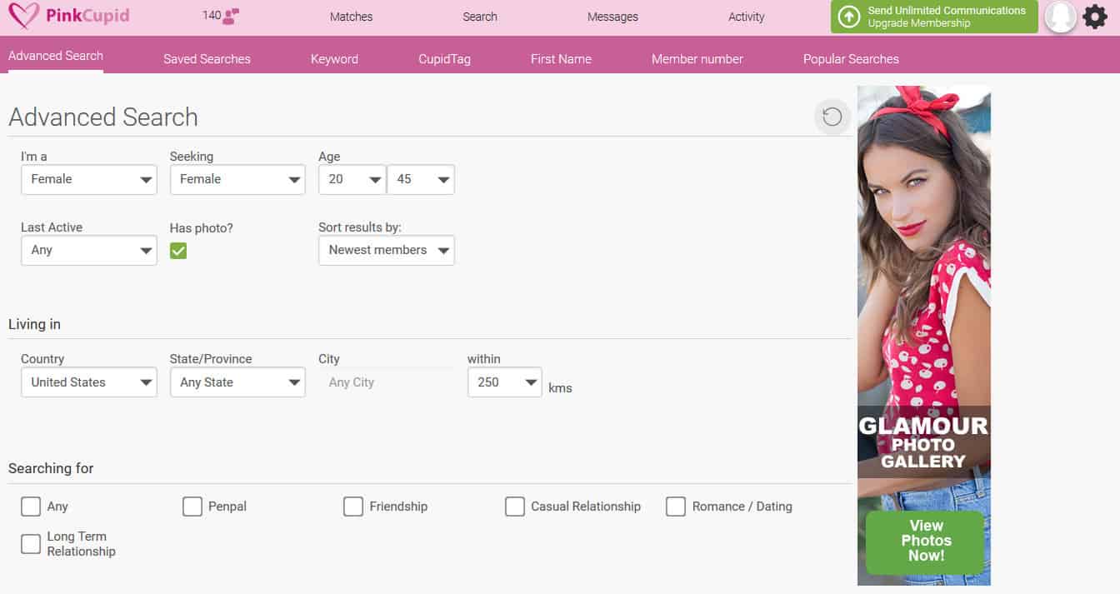Check the Friendship option
This screenshot has height=594, width=1120.
tap(353, 507)
